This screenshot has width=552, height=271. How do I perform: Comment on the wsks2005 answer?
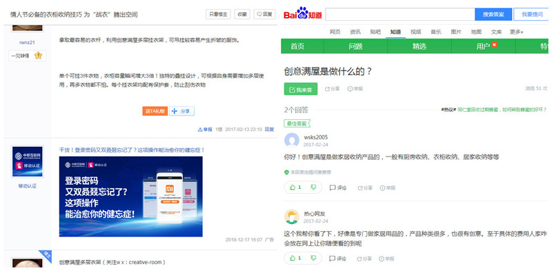(x=338, y=188)
